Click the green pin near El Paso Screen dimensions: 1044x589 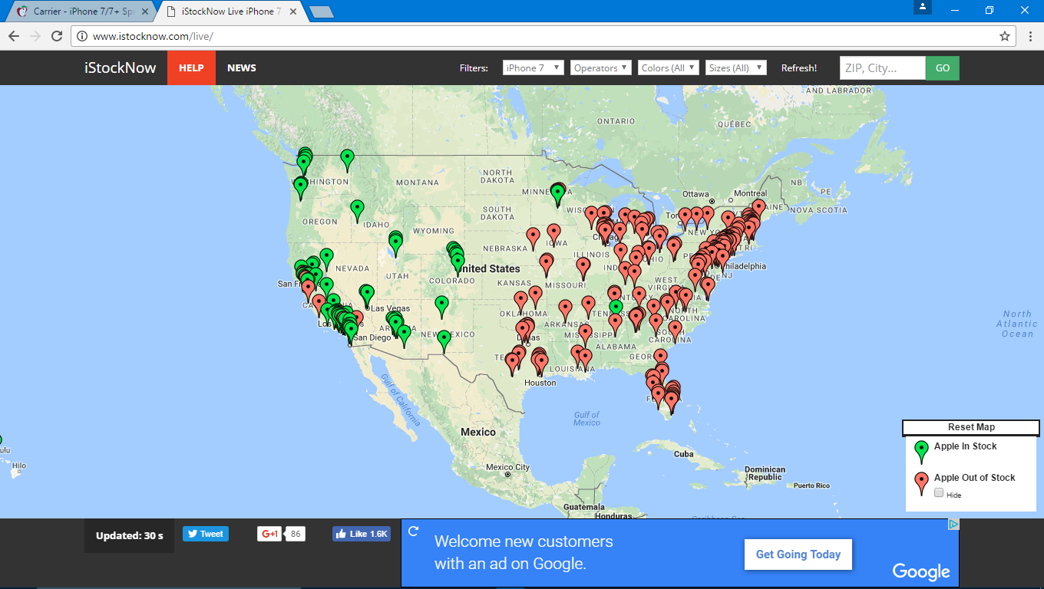click(444, 340)
